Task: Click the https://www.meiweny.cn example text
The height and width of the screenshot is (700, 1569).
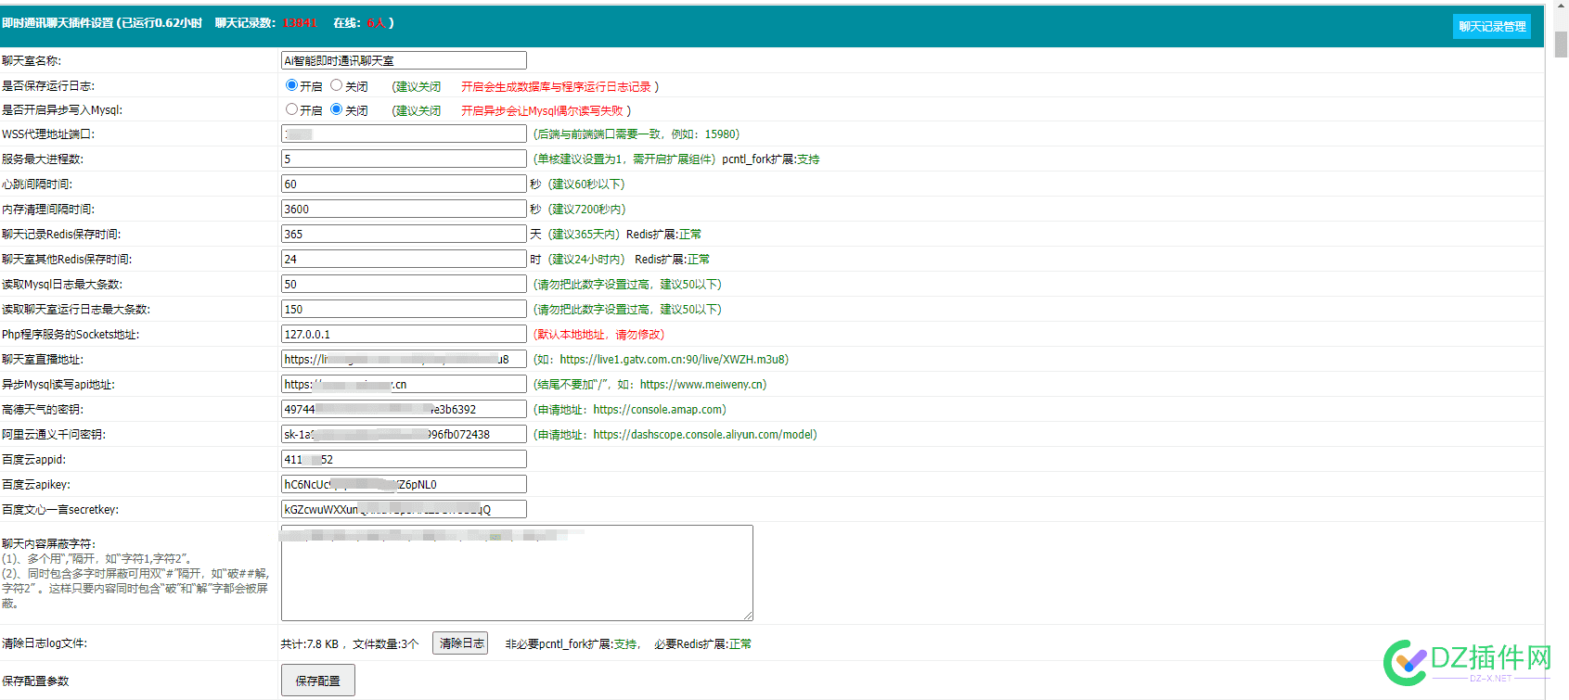Action: click(702, 385)
